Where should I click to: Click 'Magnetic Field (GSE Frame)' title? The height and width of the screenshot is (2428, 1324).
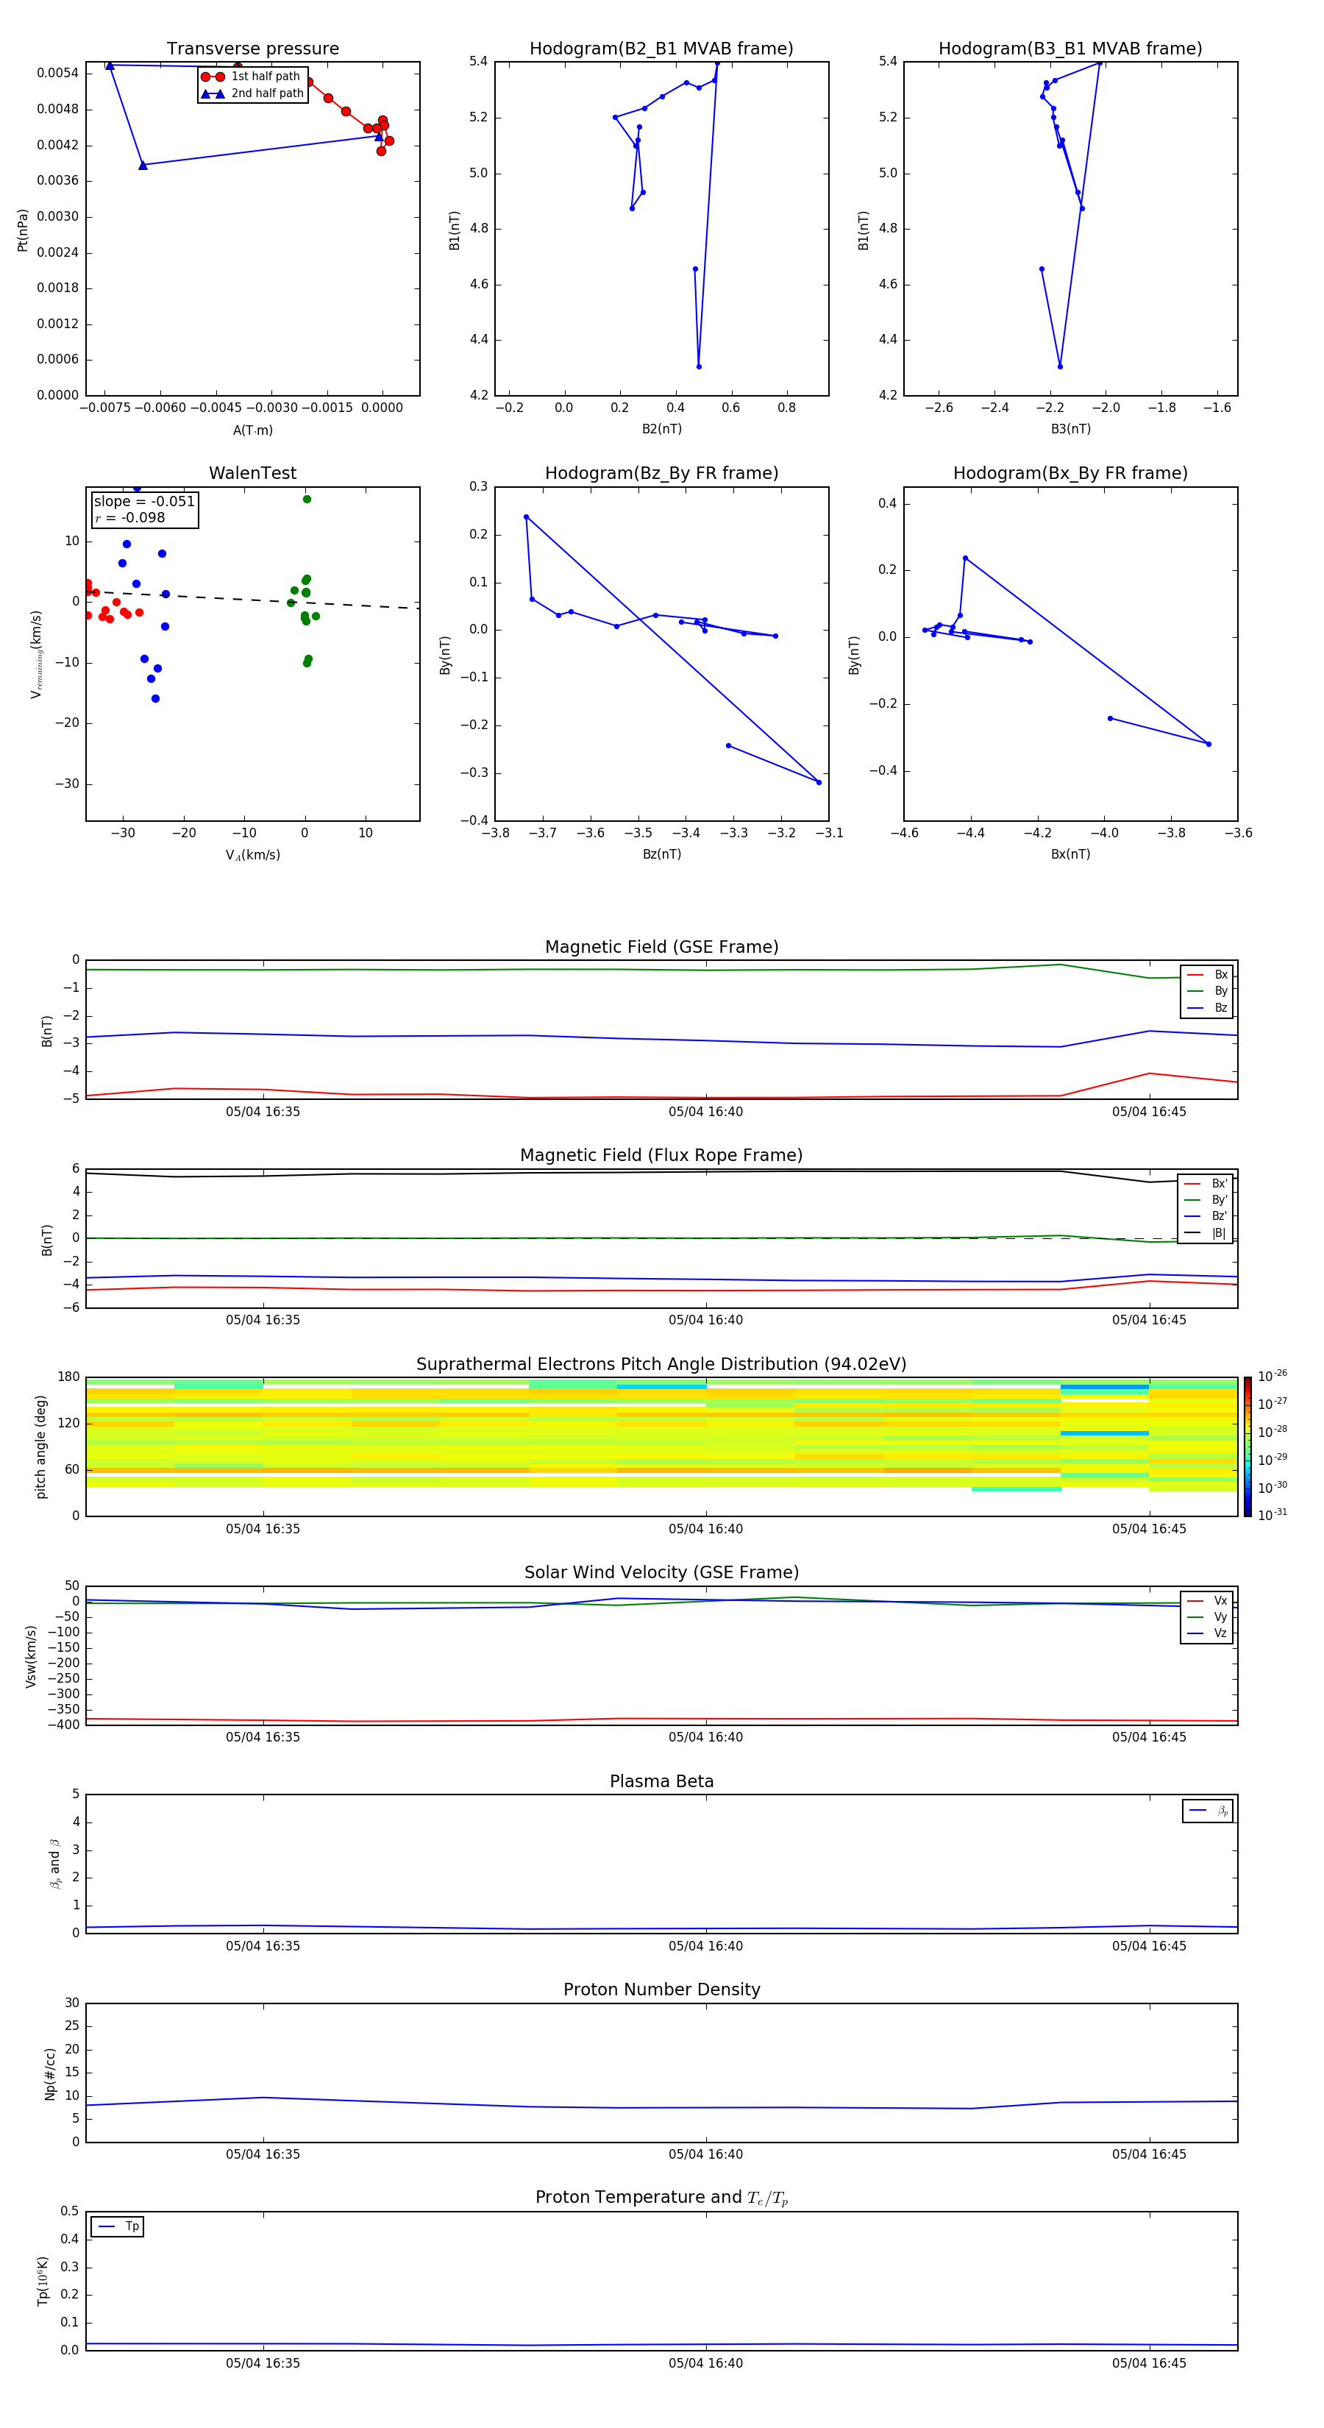tap(661, 947)
